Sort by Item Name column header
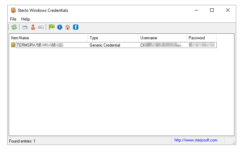Screen dimensions: 248x154 point(48,38)
